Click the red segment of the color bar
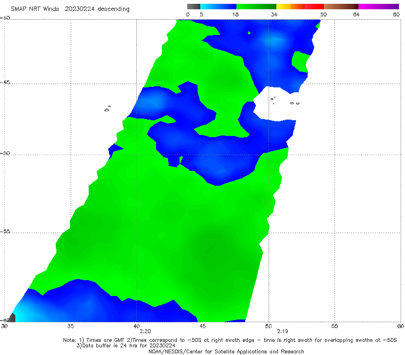 314,7
